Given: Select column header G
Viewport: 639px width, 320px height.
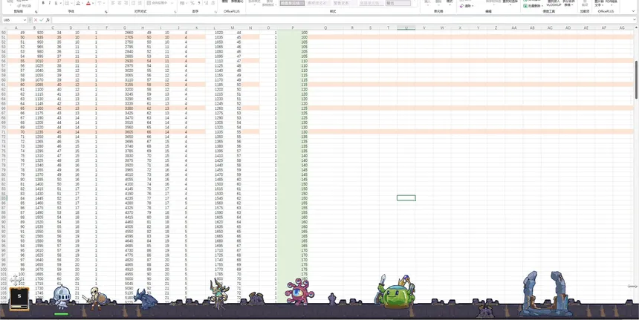Looking at the screenshot, I should (x=125, y=27).
